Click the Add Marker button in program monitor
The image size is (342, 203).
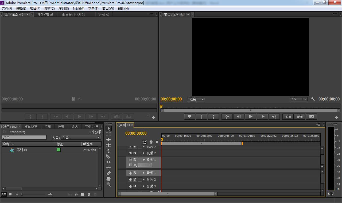[190, 116]
